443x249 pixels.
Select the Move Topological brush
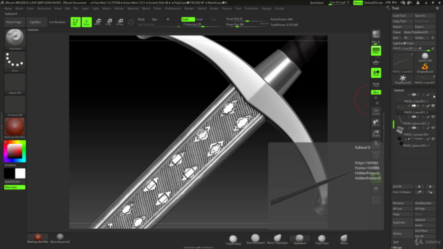pyautogui.click(x=278, y=239)
